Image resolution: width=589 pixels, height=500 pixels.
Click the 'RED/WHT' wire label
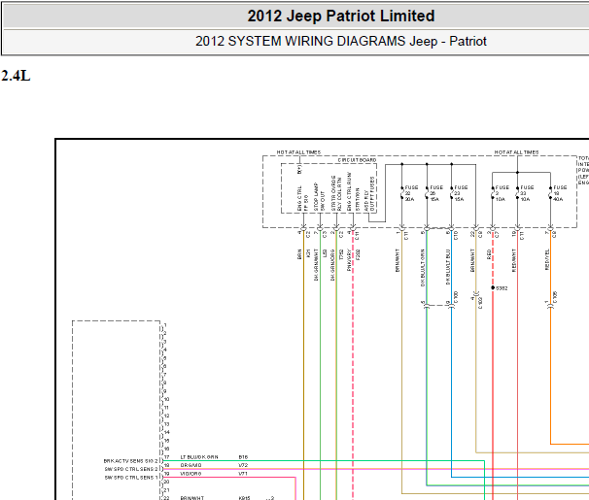pos(514,260)
